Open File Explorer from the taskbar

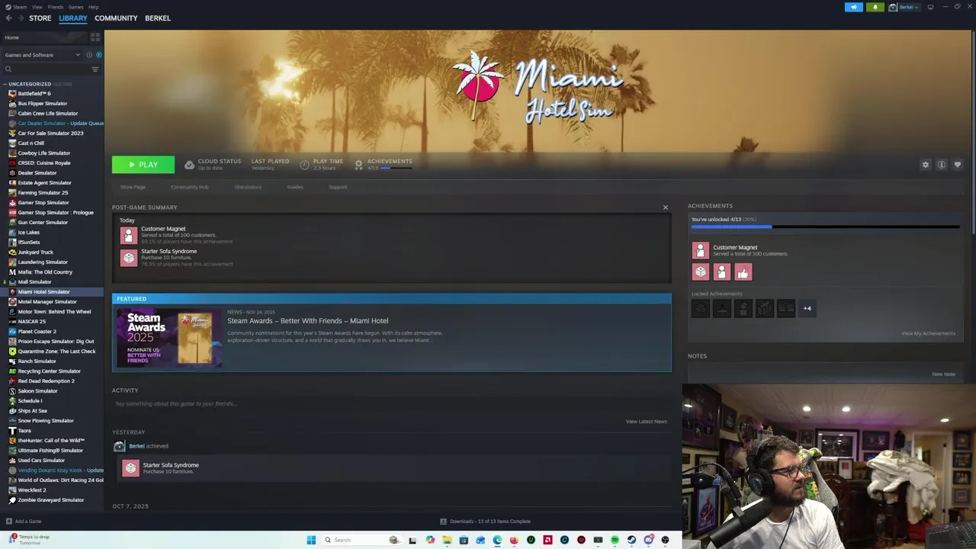447,540
